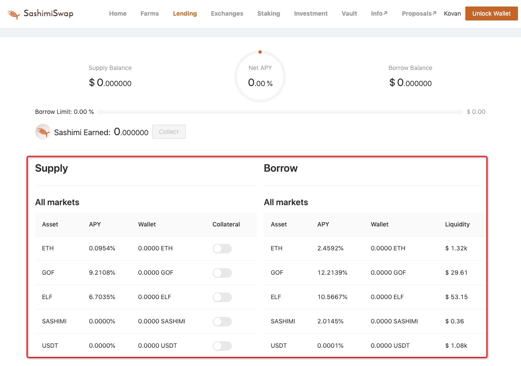Screen dimensions: 521x366
Task: Click the 2.0145% borrow APY value
Action: point(330,321)
